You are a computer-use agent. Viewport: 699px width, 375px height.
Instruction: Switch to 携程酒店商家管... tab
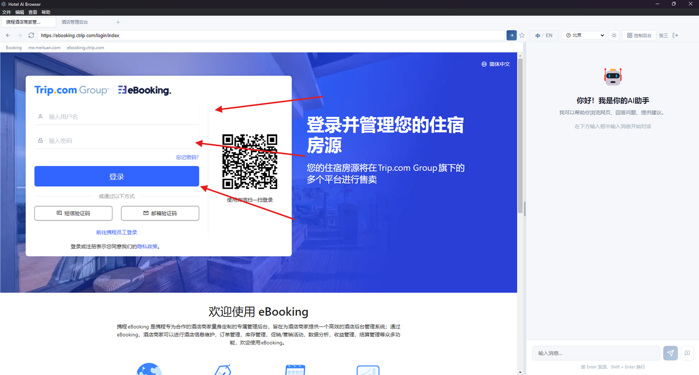click(x=28, y=22)
